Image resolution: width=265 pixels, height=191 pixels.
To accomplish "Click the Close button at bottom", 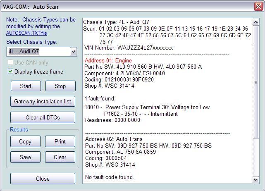I will pyautogui.click(x=43, y=179).
